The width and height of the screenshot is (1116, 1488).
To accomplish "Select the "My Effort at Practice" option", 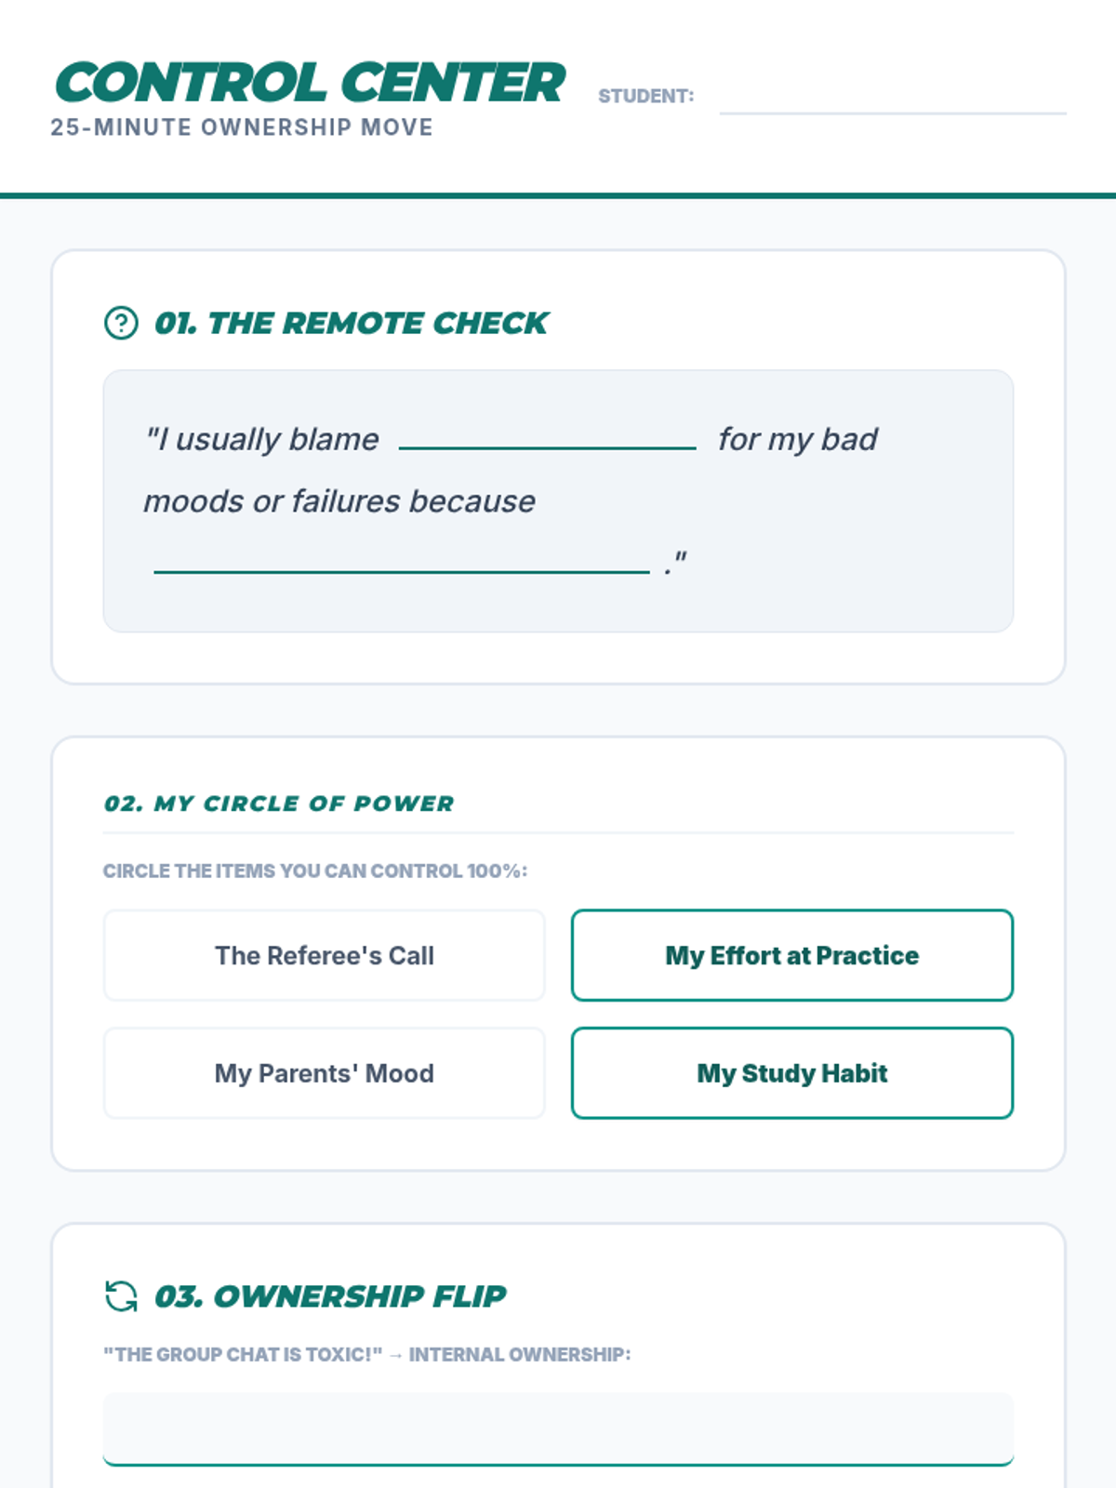I will coord(791,955).
